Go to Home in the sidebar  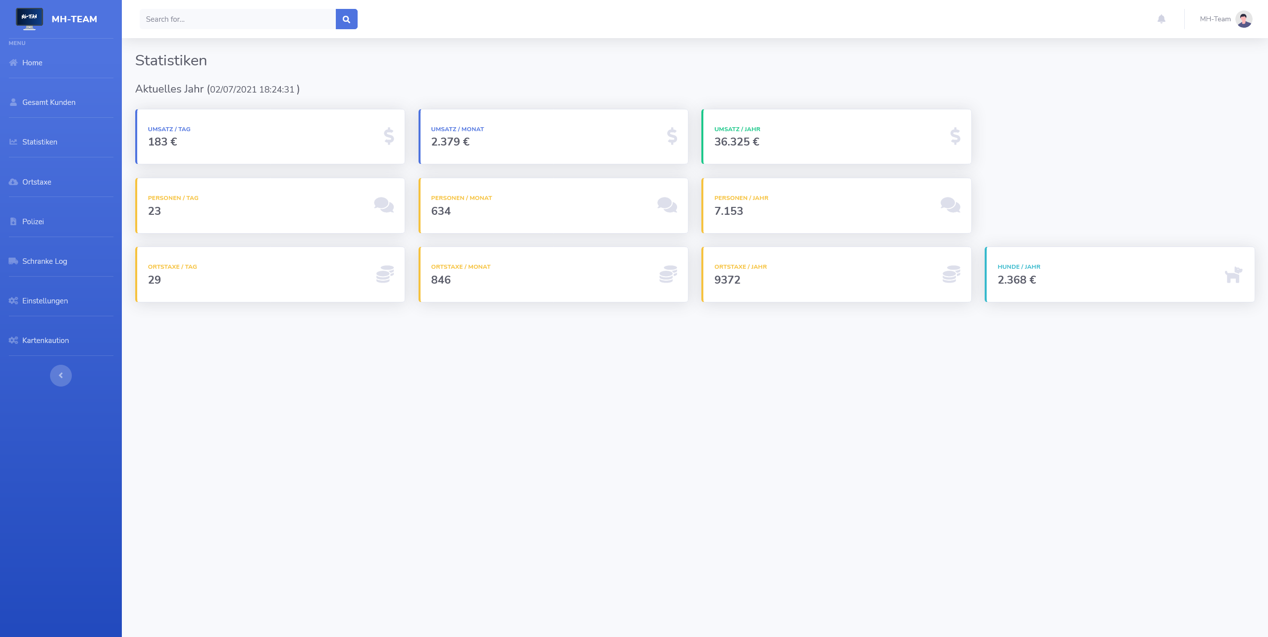32,63
